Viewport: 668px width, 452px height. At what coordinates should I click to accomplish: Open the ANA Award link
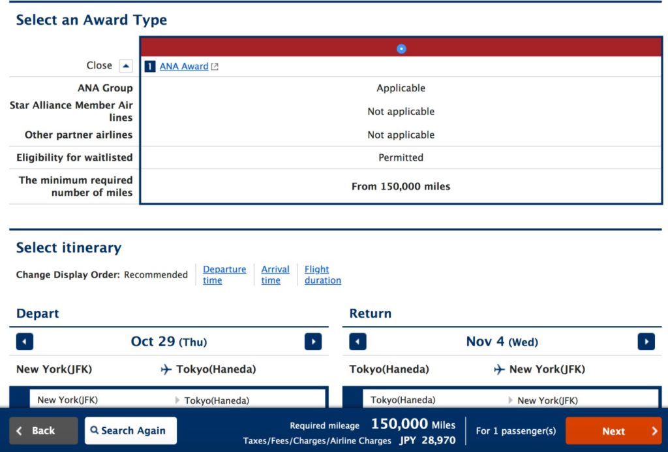coord(183,66)
